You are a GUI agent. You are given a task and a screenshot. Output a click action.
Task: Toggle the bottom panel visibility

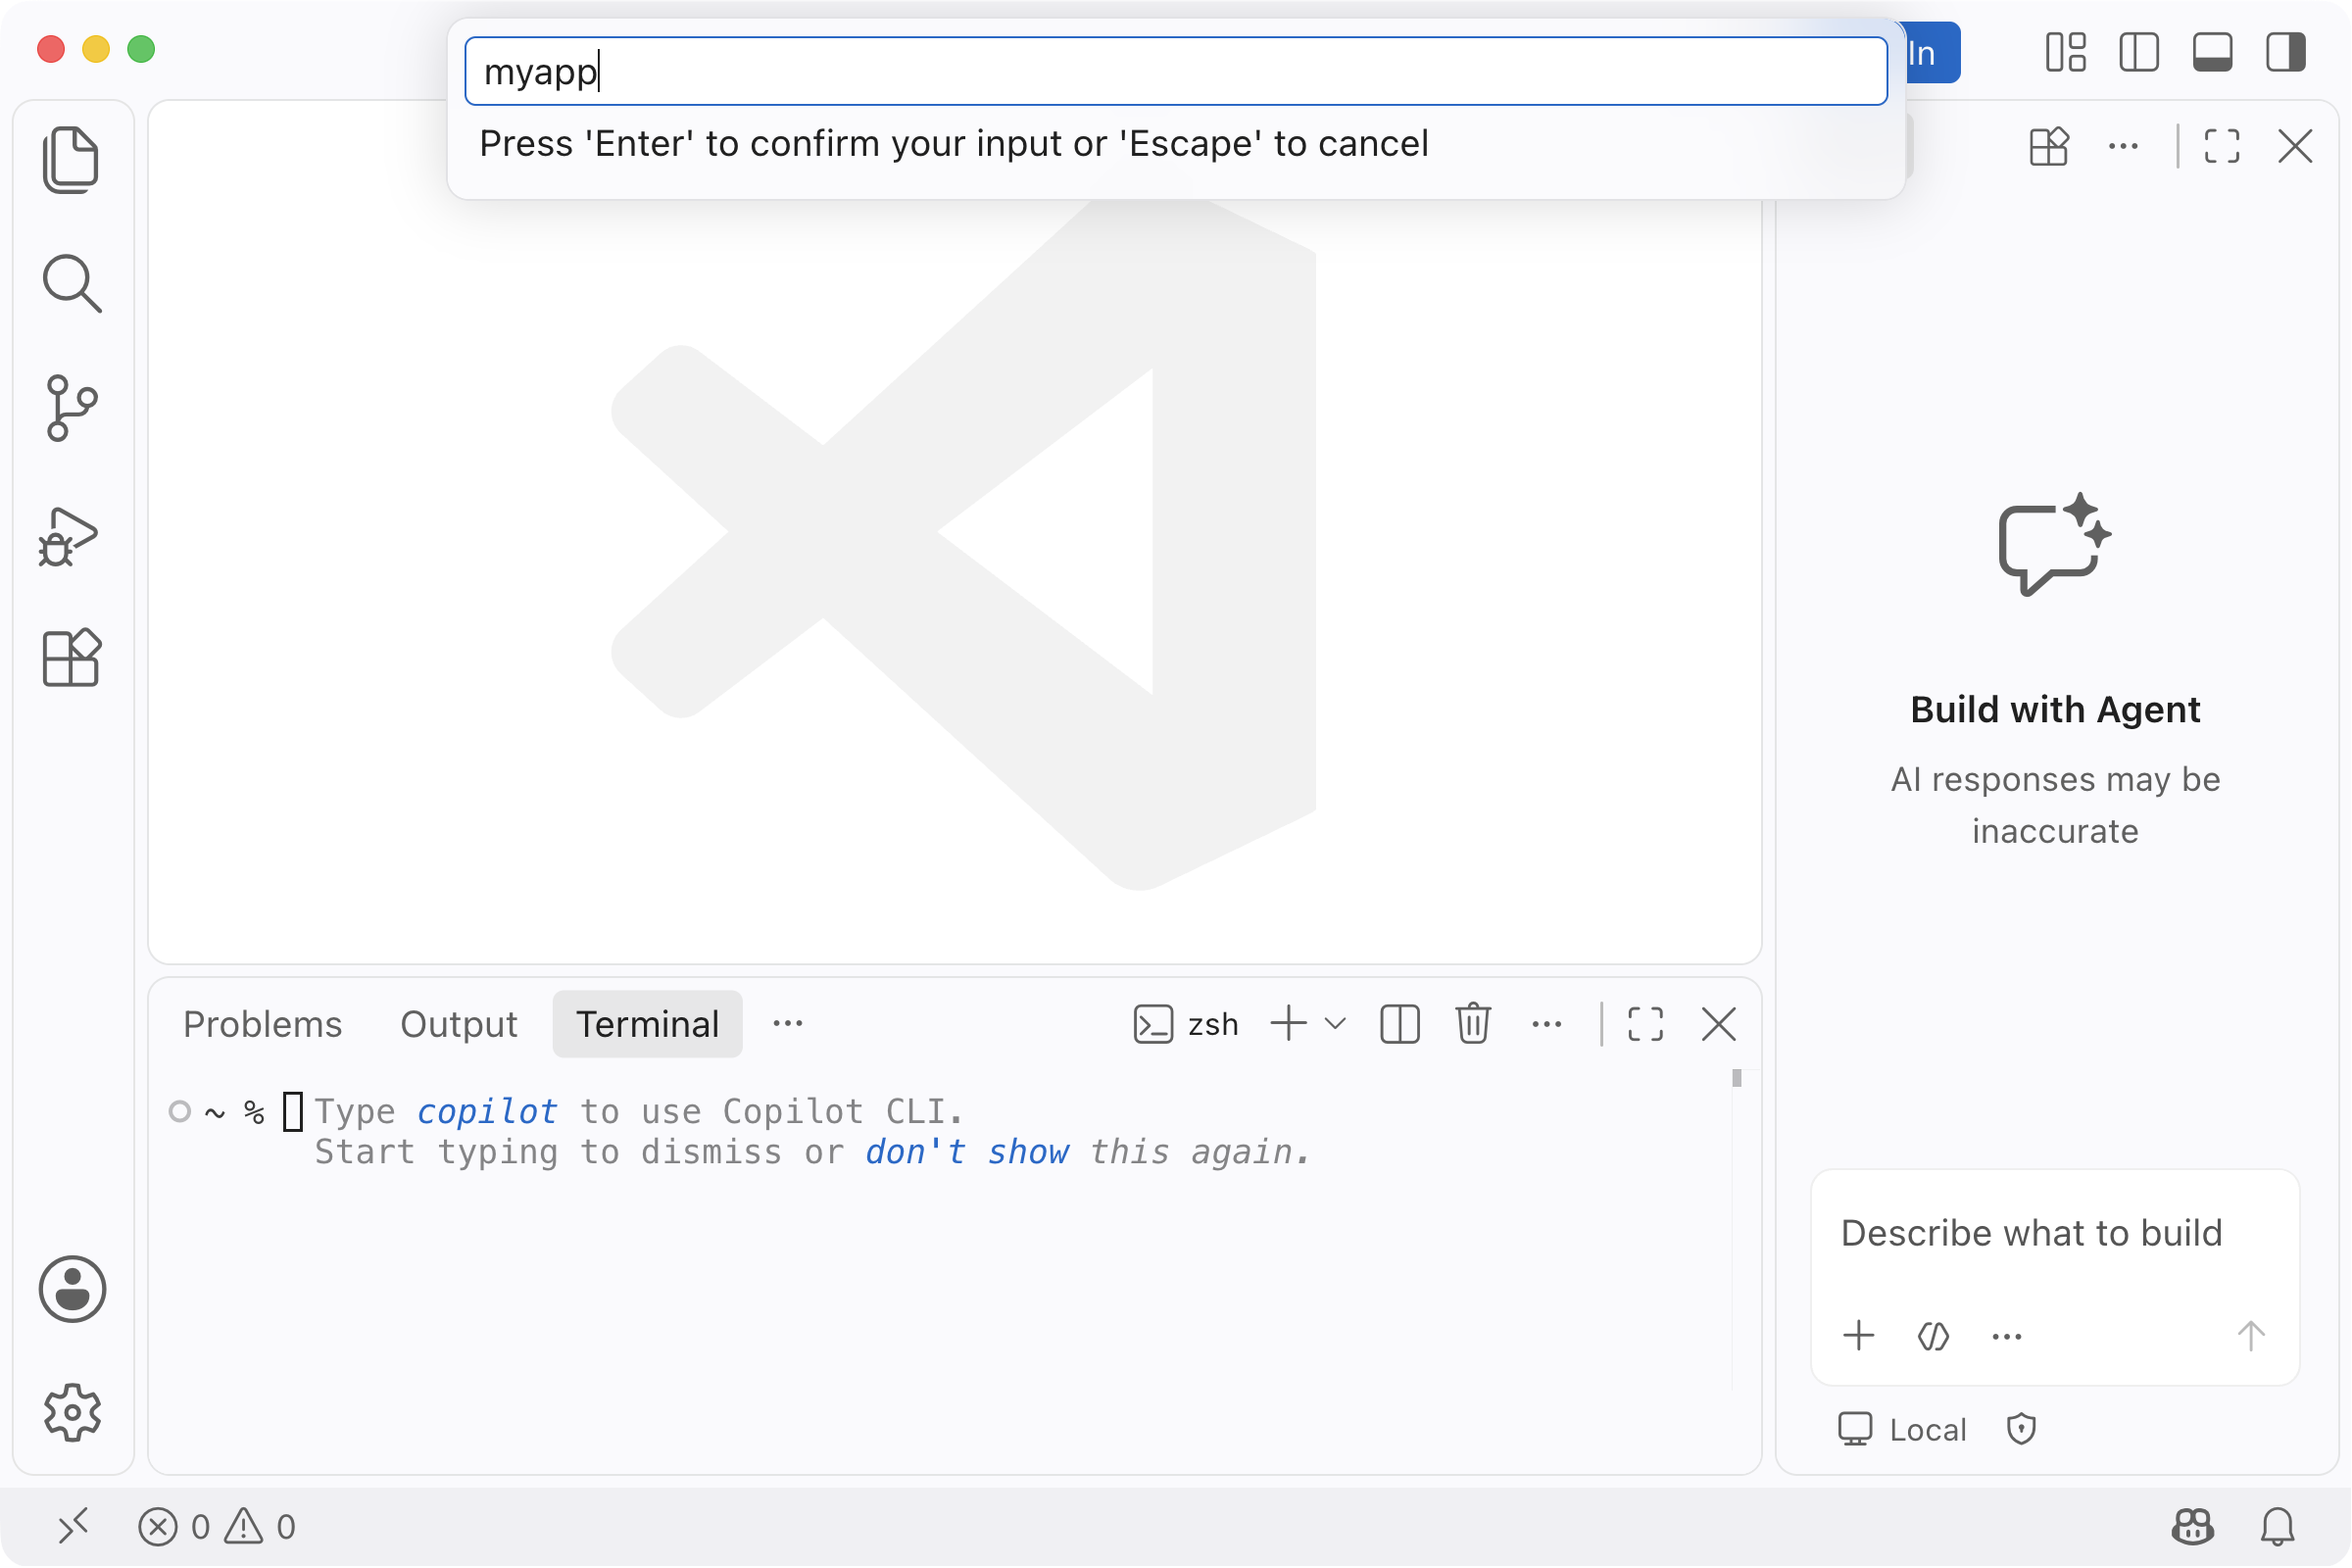coord(2213,52)
